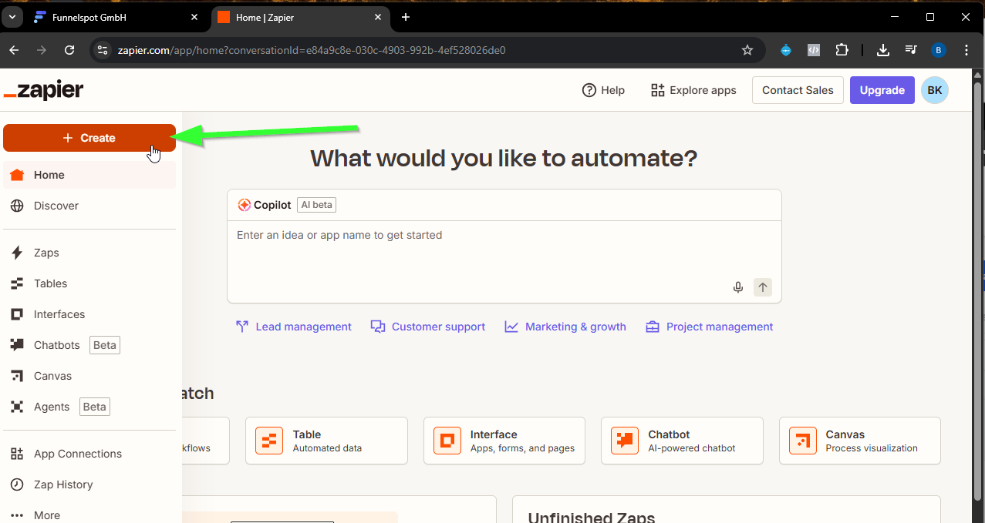Go forward in browser history
Viewport: 985px width, 523px height.
coord(42,50)
